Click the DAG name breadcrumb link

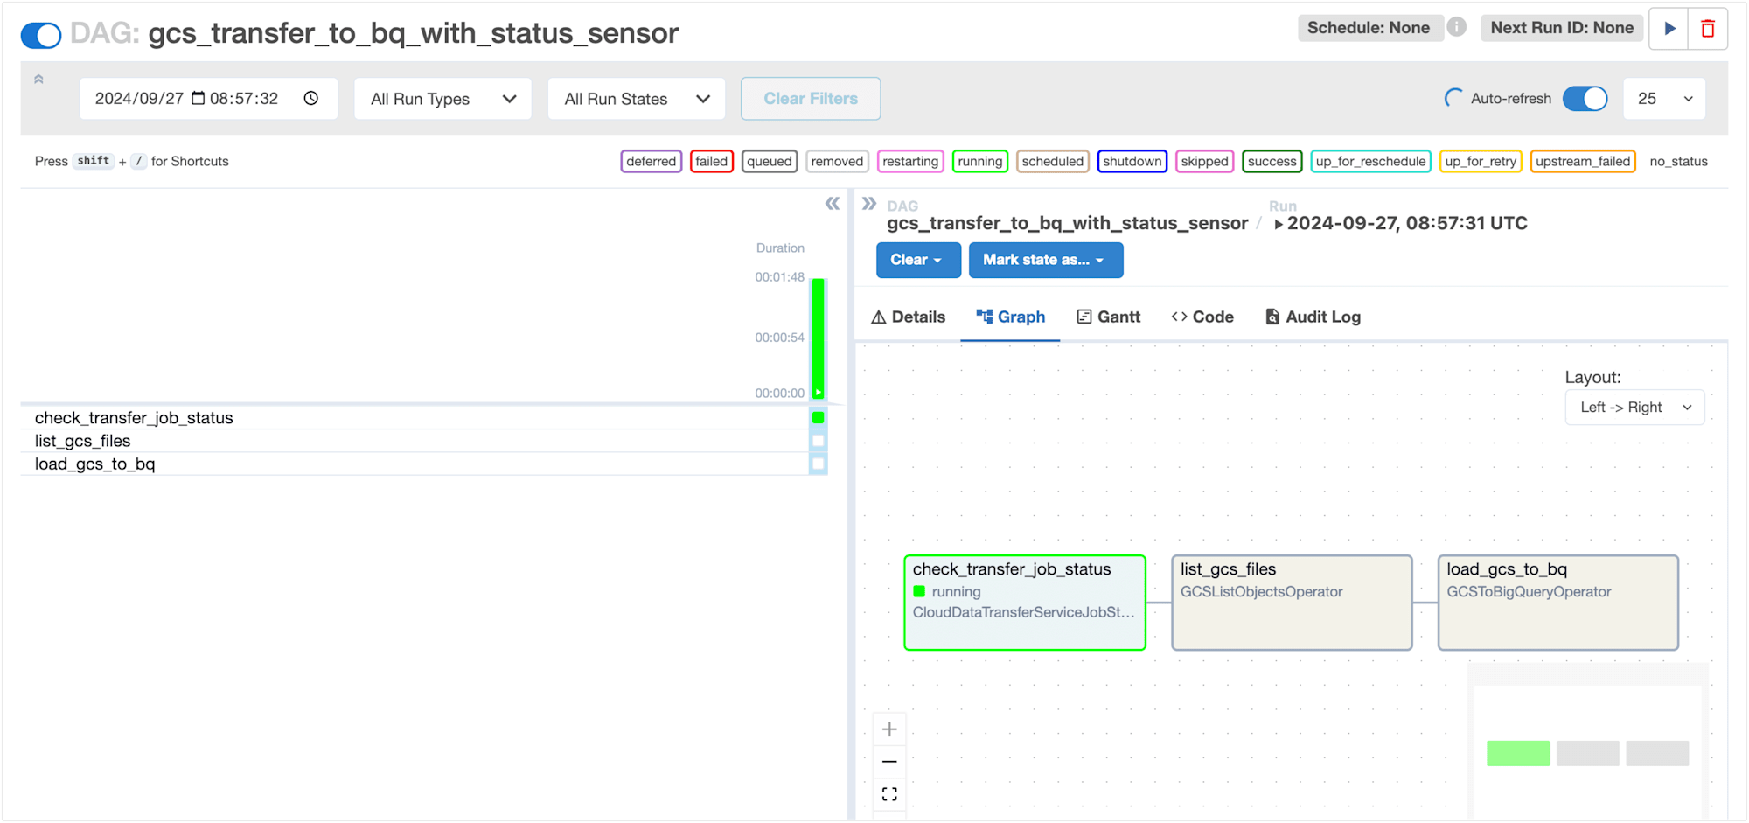(1067, 223)
